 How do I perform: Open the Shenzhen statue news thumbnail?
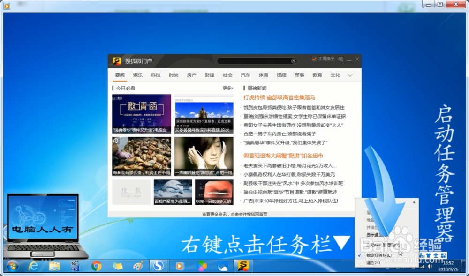[x=204, y=114]
